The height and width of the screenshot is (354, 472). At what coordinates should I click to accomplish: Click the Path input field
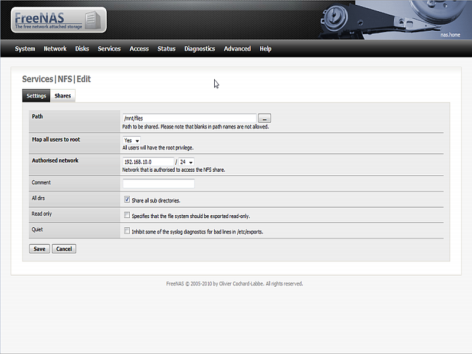point(189,119)
